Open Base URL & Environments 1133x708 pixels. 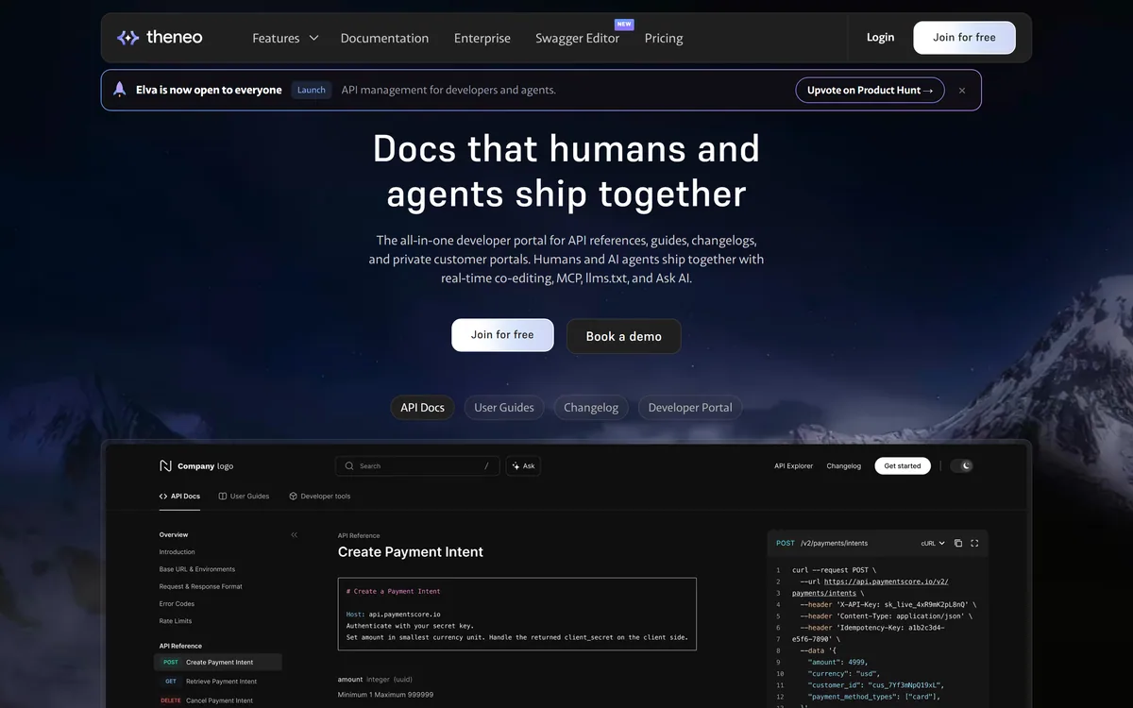[x=197, y=569]
